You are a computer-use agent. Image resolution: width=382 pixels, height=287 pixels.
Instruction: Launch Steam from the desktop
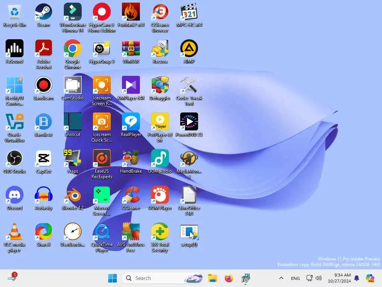point(43,15)
